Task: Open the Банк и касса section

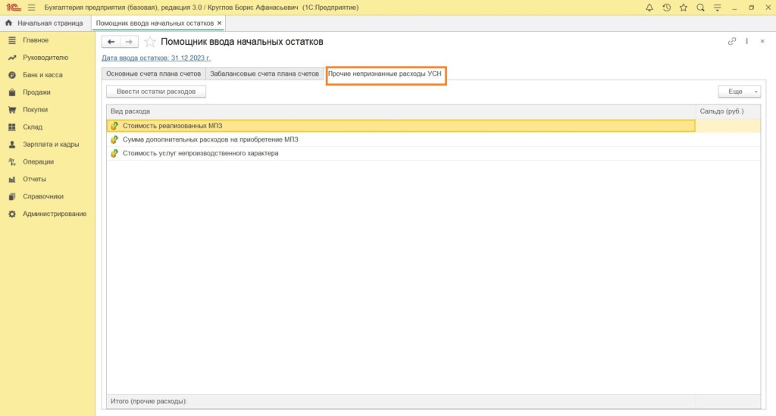Action: coord(42,75)
